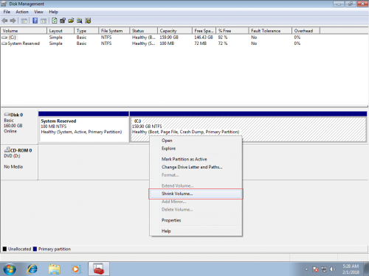Sort by the Type column header

(86, 31)
